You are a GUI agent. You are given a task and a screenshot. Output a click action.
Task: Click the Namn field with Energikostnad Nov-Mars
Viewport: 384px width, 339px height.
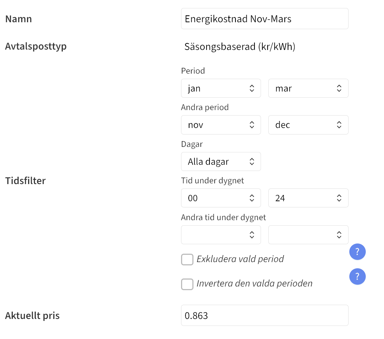tap(265, 19)
